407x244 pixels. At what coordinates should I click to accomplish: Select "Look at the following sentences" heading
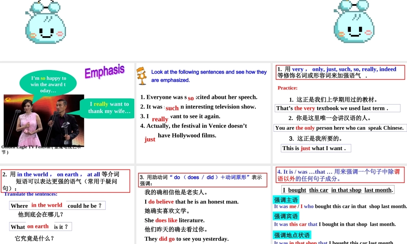coord(209,76)
